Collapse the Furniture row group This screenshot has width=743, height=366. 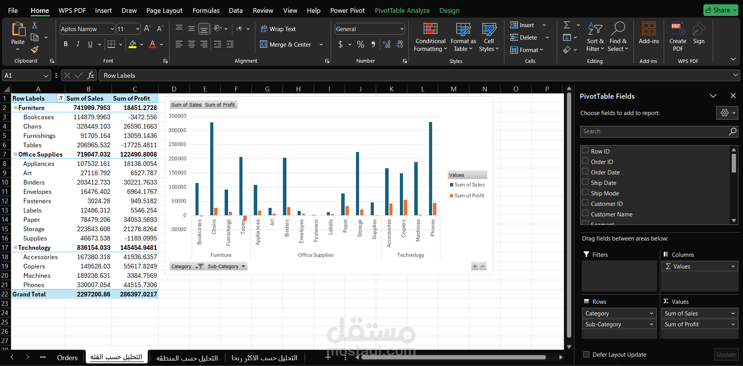coord(15,108)
